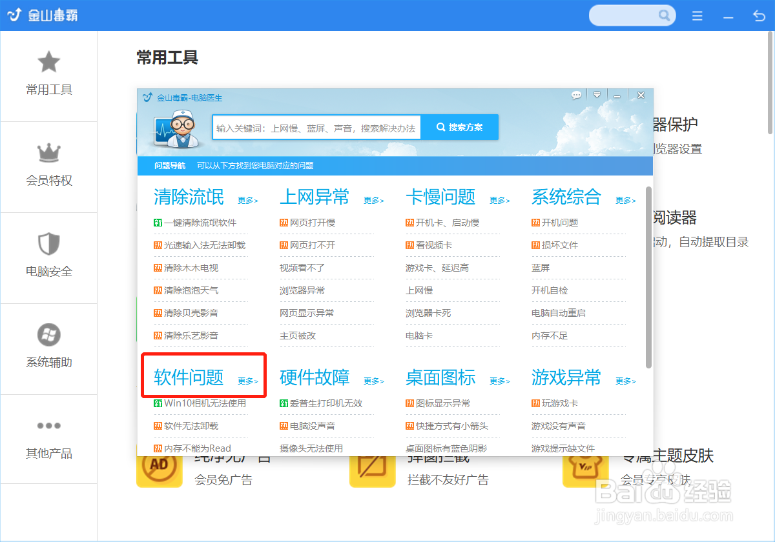
Task: Expand 更多 next to 卡慢问题
Action: 500,200
